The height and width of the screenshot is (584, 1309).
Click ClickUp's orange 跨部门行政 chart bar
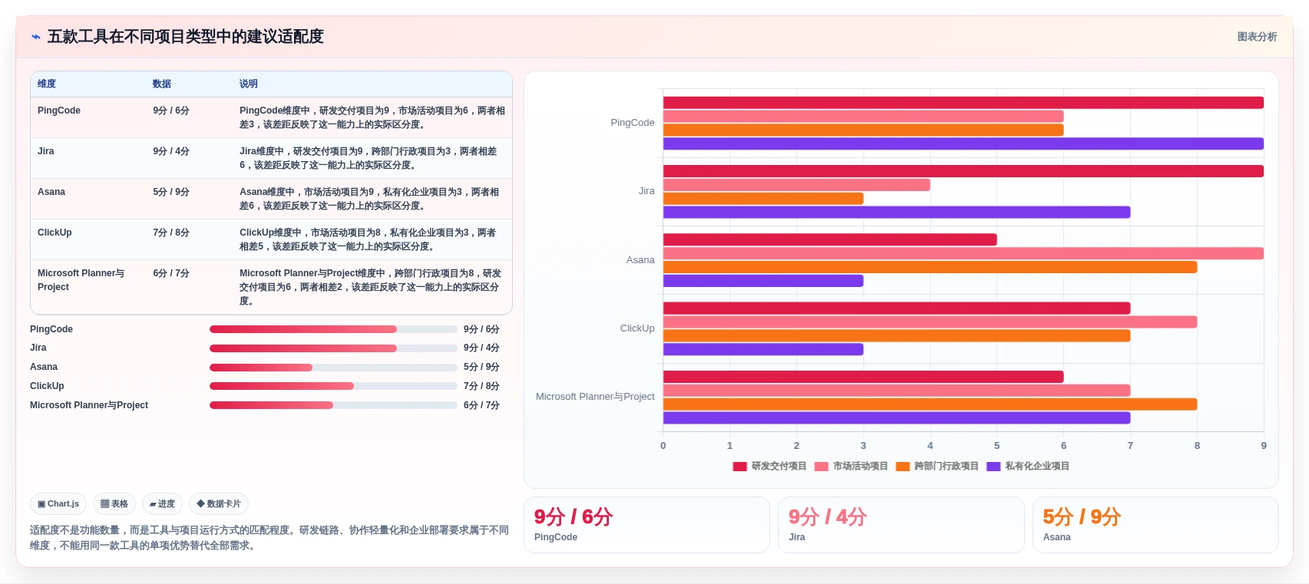[897, 336]
